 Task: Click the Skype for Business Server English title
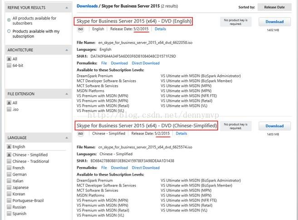(134, 21)
